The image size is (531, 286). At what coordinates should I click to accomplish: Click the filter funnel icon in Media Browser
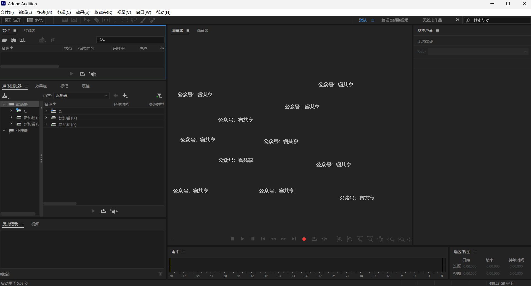point(159,96)
